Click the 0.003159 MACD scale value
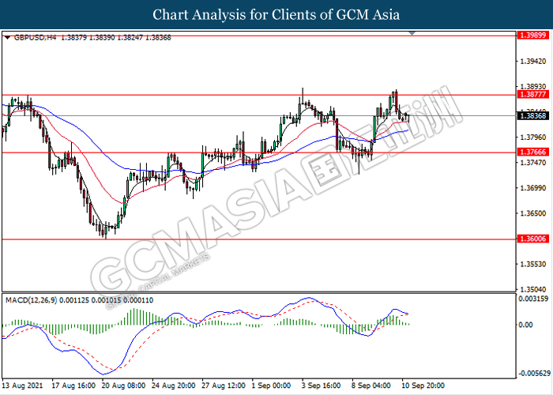Viewport: 553px width, 395px height. pyautogui.click(x=532, y=299)
